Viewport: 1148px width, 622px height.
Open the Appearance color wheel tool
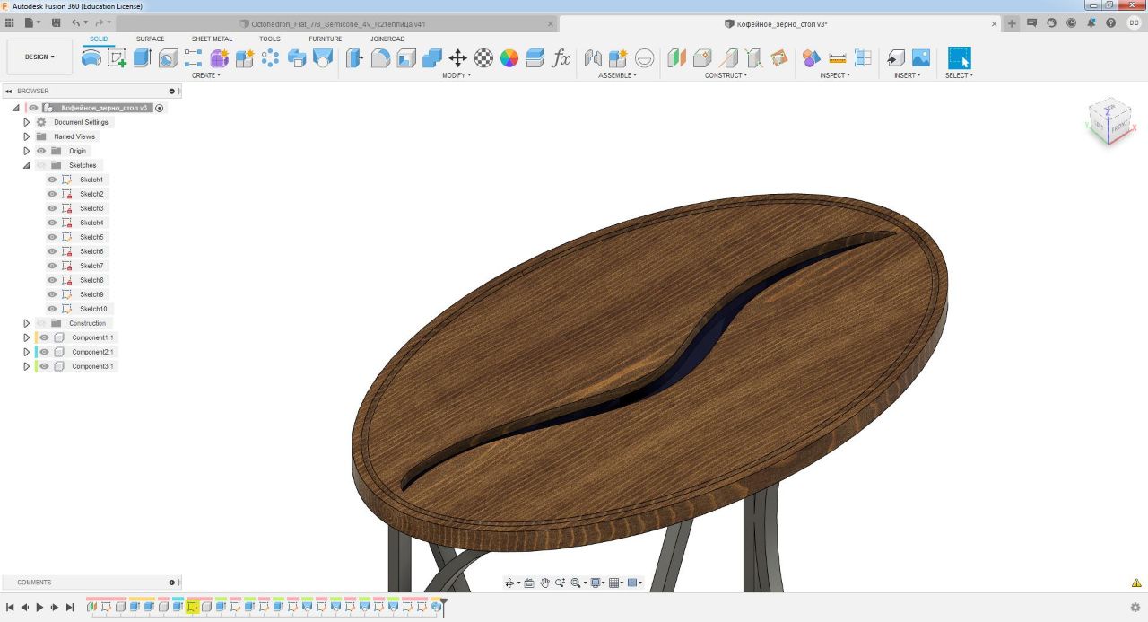coord(509,58)
